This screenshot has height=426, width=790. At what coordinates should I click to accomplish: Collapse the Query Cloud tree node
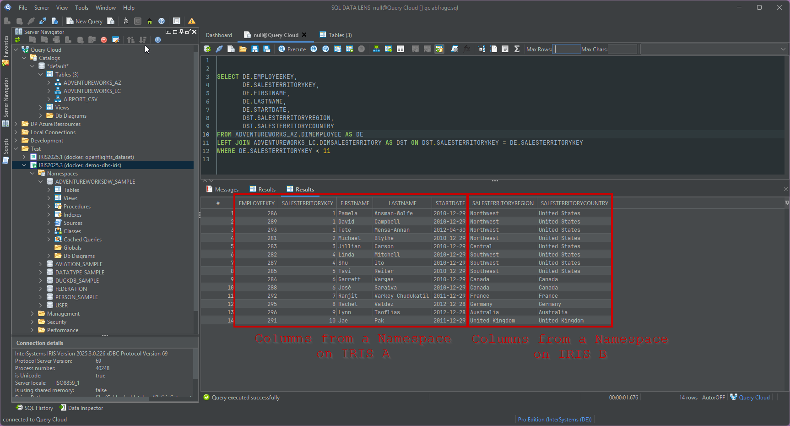16,50
